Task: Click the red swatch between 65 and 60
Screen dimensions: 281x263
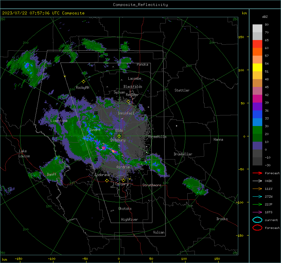Action: click(x=257, y=44)
